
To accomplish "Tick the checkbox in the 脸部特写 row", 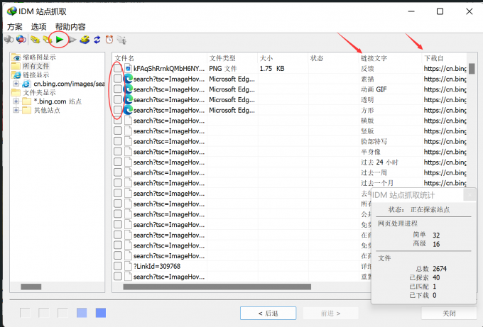I will pyautogui.click(x=118, y=141).
